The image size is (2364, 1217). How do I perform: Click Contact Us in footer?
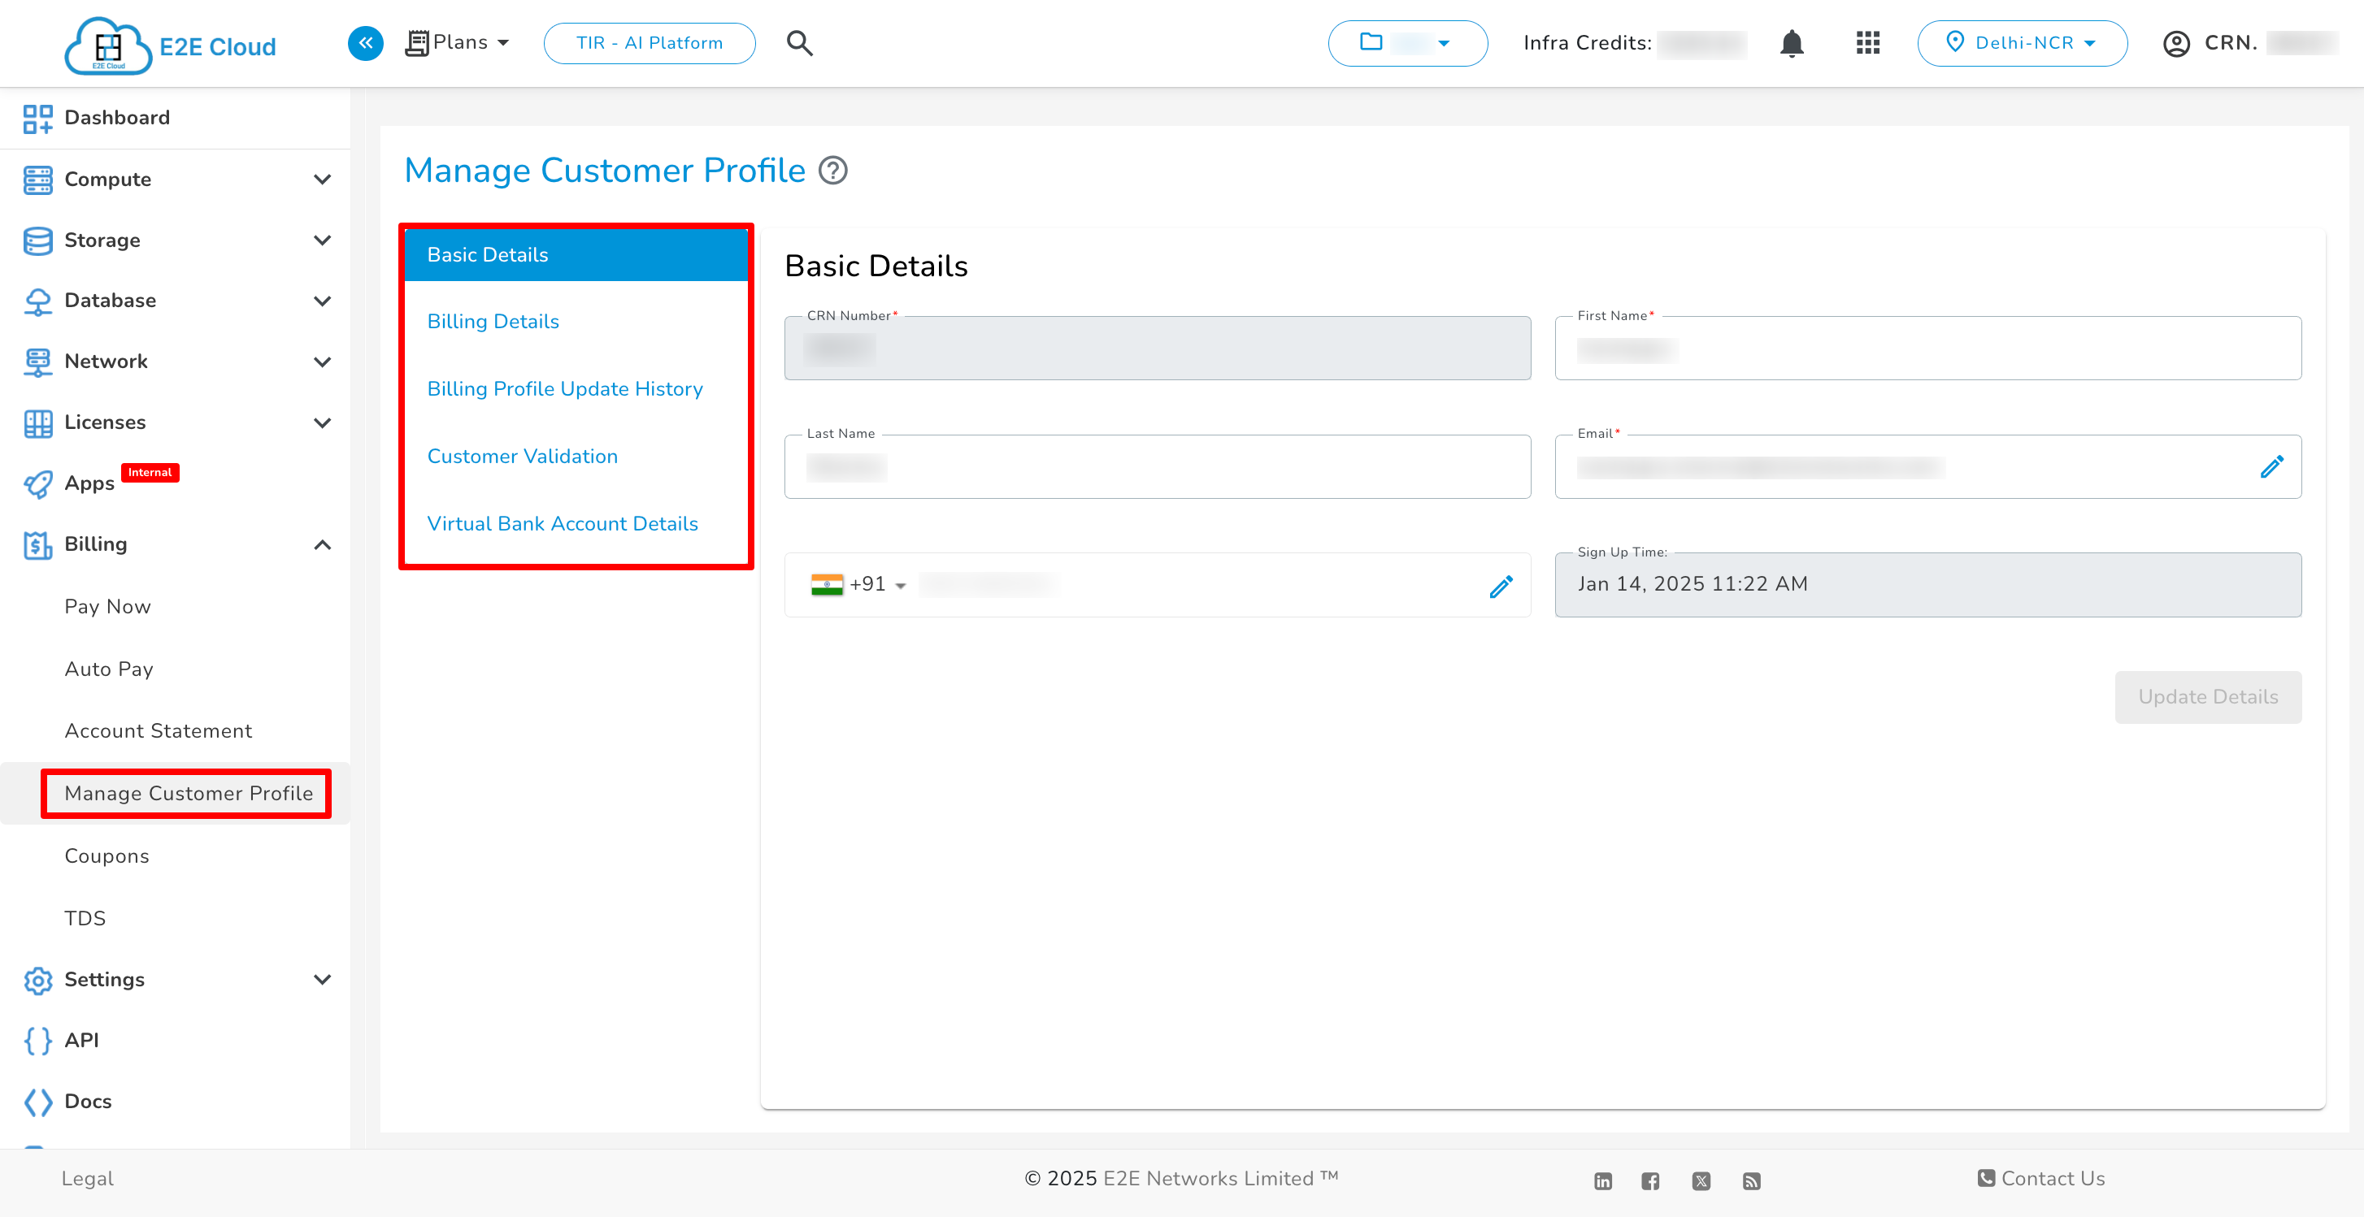[2041, 1179]
